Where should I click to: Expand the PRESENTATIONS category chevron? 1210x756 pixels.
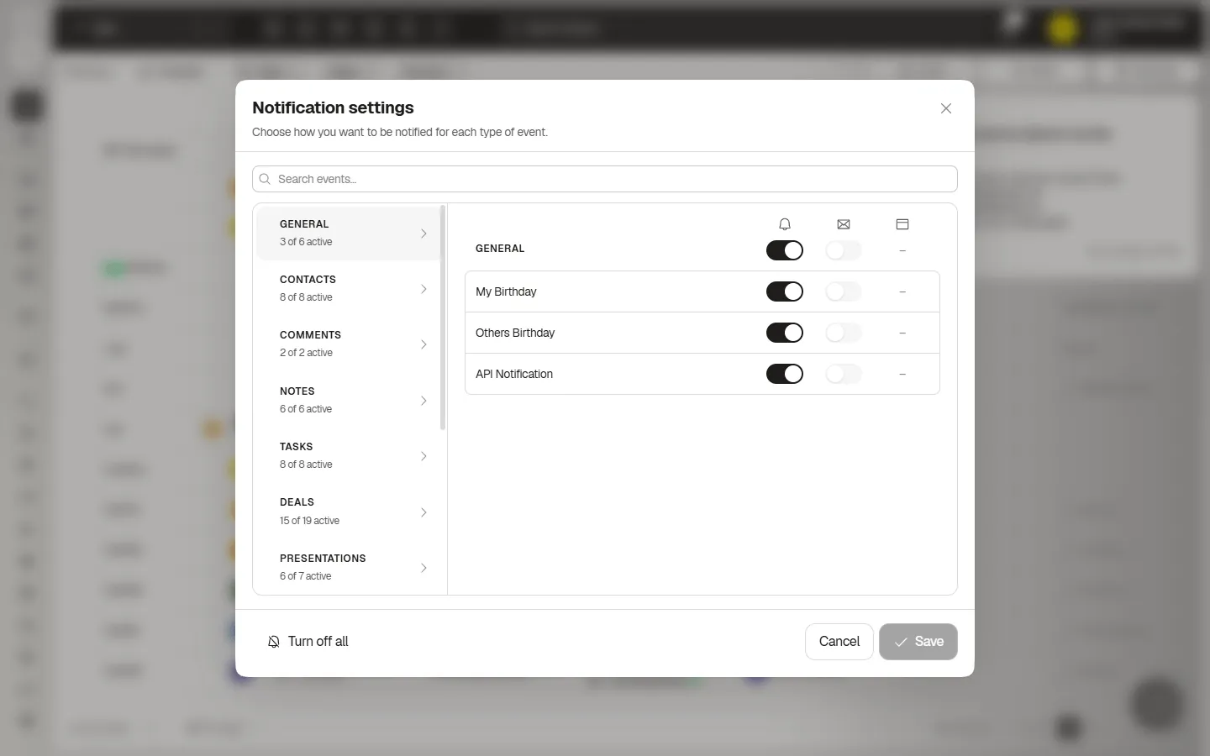[x=423, y=568]
